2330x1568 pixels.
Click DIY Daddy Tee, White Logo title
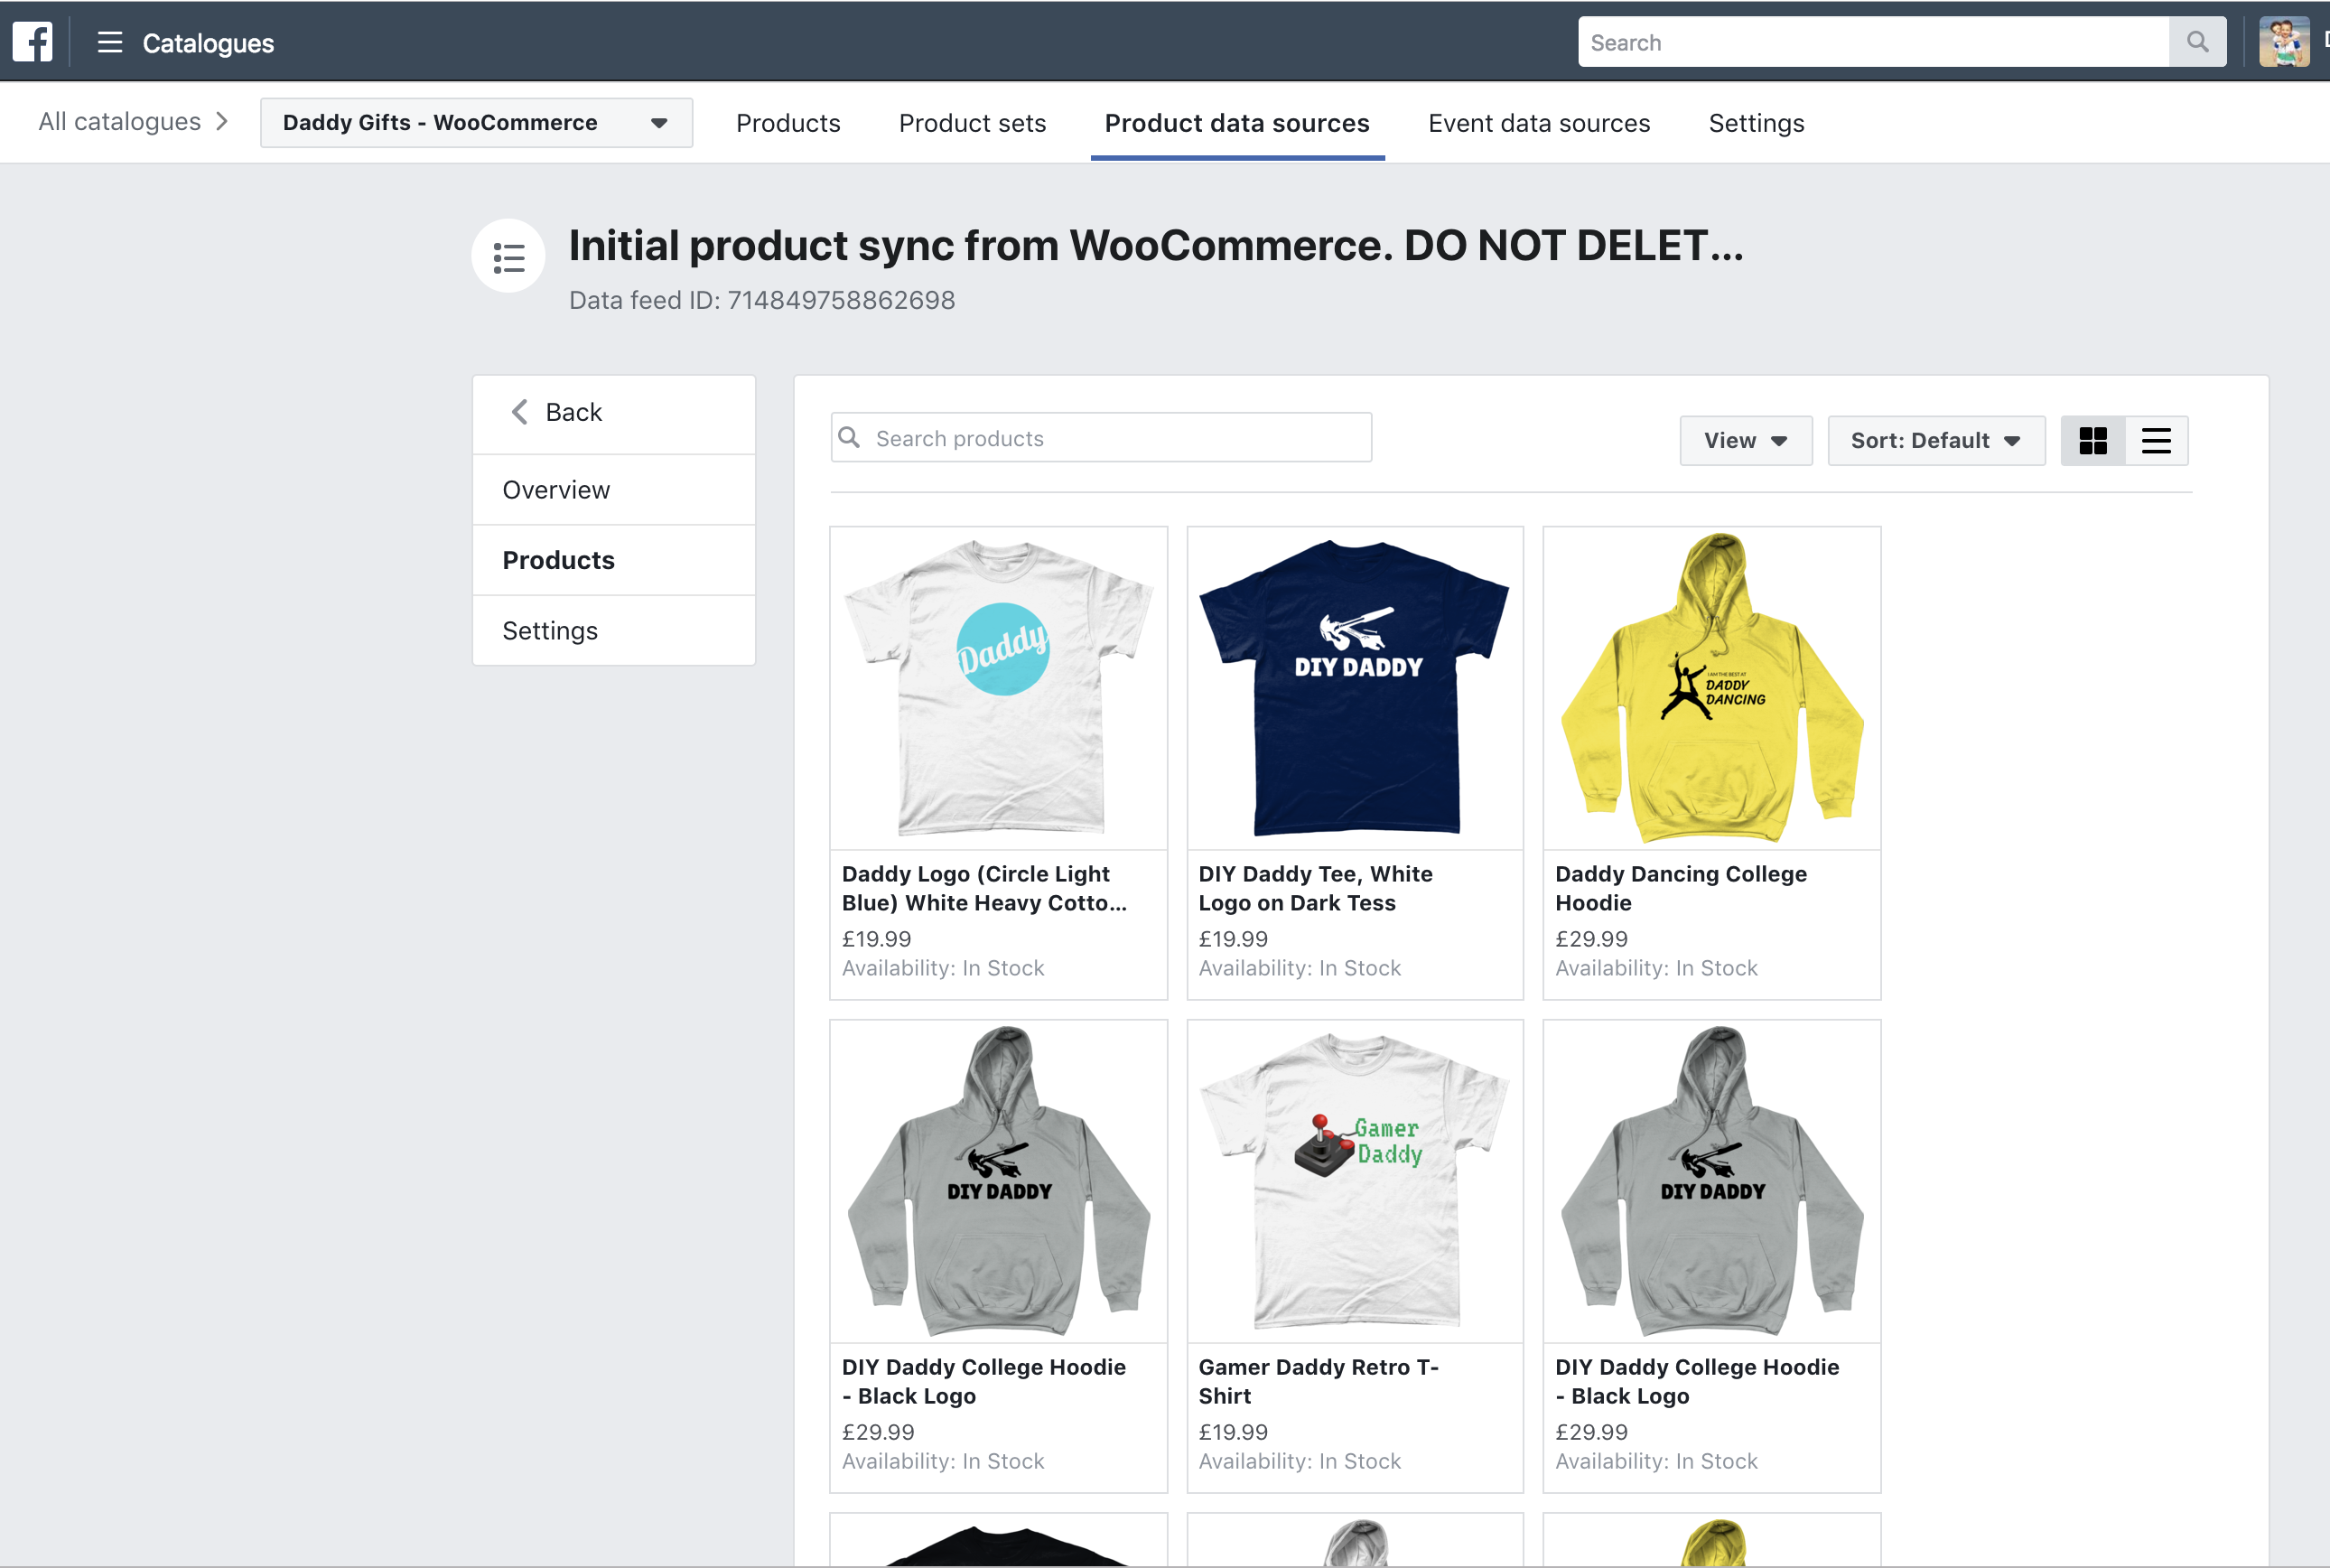(1316, 888)
